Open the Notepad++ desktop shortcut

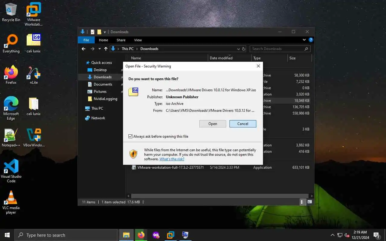11,137
